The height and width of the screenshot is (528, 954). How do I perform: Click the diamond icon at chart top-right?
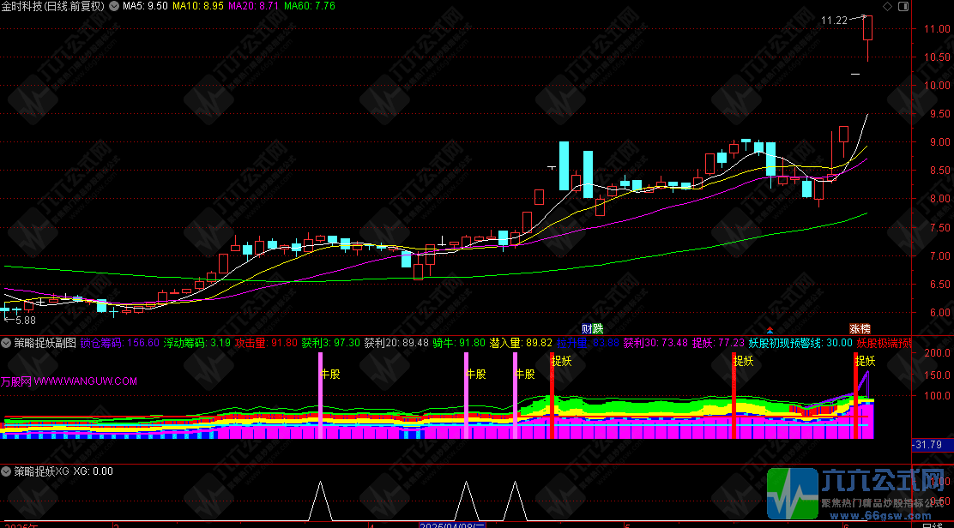pos(887,6)
